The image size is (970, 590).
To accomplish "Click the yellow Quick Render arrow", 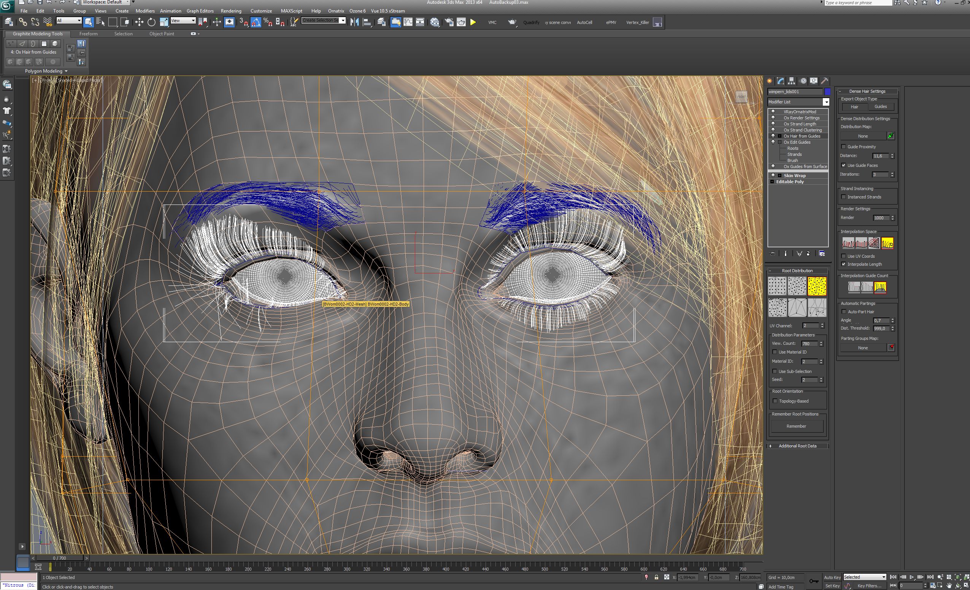I will pyautogui.click(x=473, y=22).
